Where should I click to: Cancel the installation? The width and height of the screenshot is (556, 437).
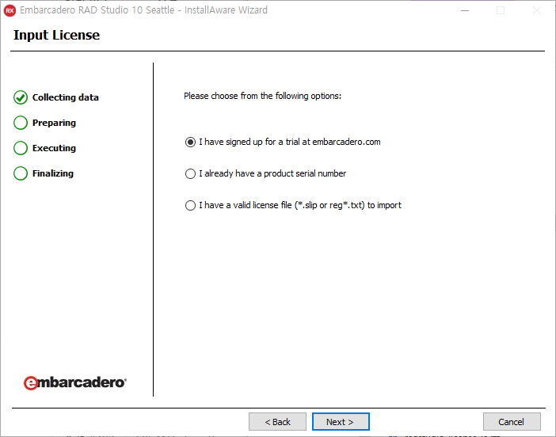tap(512, 422)
